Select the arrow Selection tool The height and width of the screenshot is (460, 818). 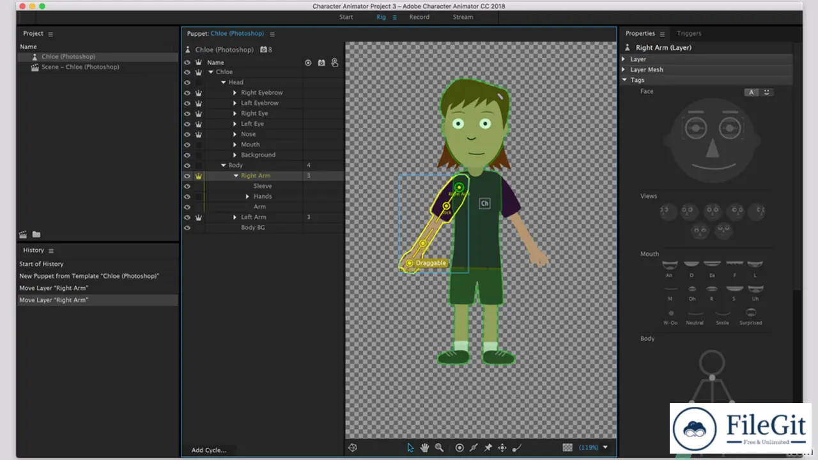point(410,448)
